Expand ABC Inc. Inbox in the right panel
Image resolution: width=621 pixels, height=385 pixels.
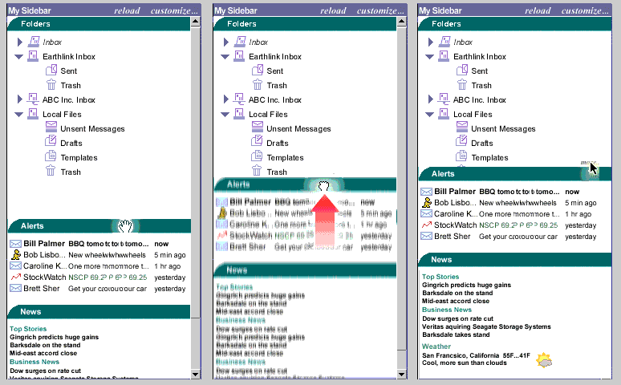[x=431, y=99]
